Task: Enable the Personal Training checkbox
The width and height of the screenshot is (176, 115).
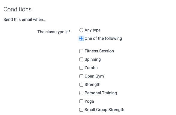Action: click(x=81, y=93)
